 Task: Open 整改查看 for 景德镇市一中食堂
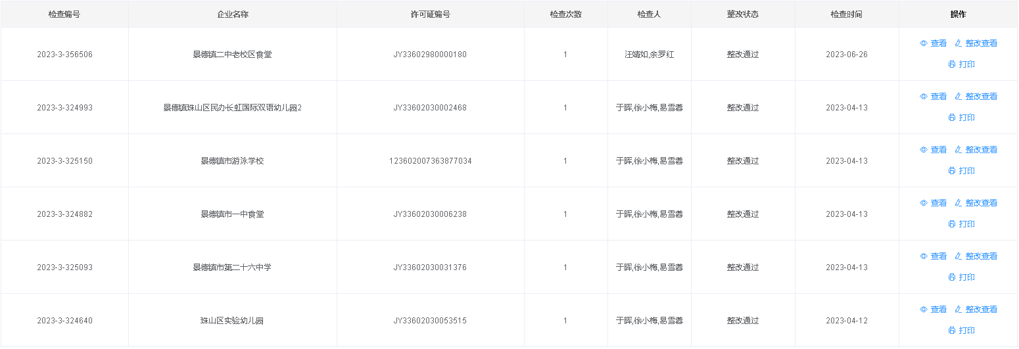click(981, 203)
